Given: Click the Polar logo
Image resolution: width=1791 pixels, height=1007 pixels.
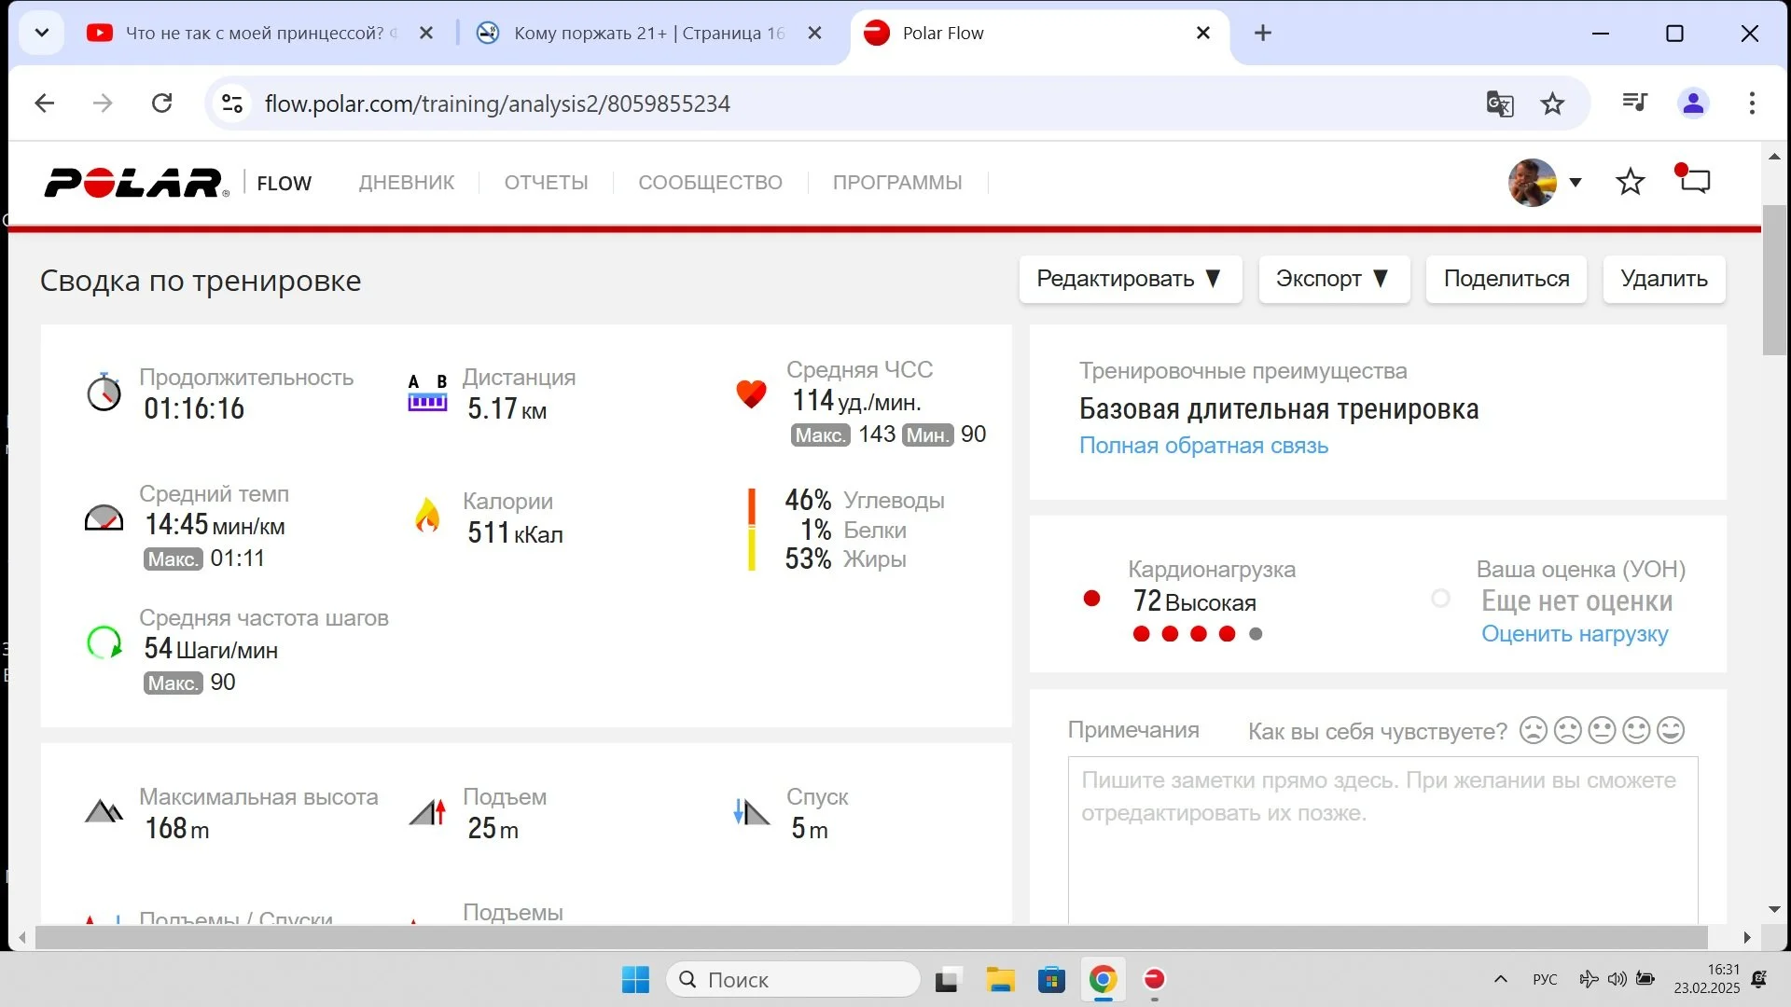Looking at the screenshot, I should coord(136,183).
